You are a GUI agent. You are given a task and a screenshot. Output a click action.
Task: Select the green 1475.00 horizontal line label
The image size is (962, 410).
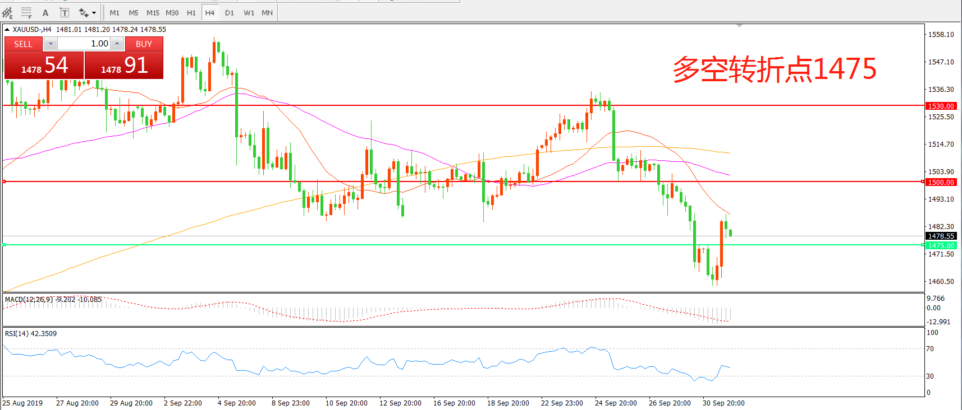(x=941, y=245)
